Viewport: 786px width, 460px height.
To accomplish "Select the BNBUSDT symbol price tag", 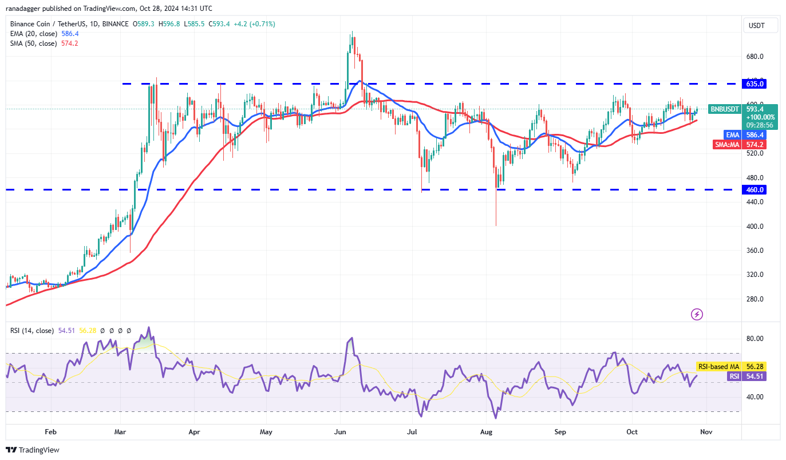I will click(x=725, y=109).
